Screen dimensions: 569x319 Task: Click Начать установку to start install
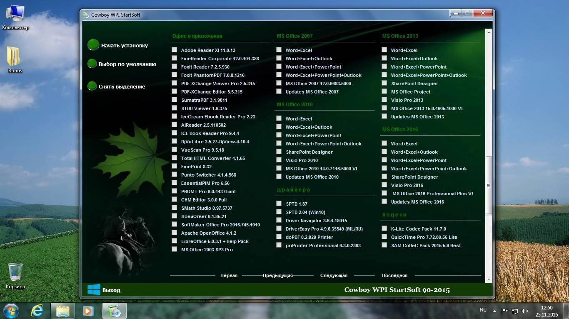(125, 46)
